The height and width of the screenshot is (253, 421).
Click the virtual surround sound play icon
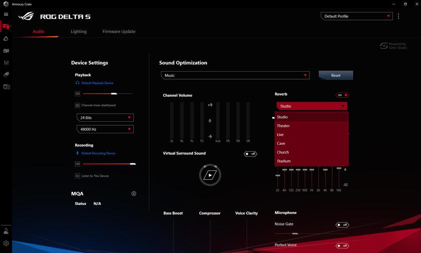pyautogui.click(x=209, y=175)
